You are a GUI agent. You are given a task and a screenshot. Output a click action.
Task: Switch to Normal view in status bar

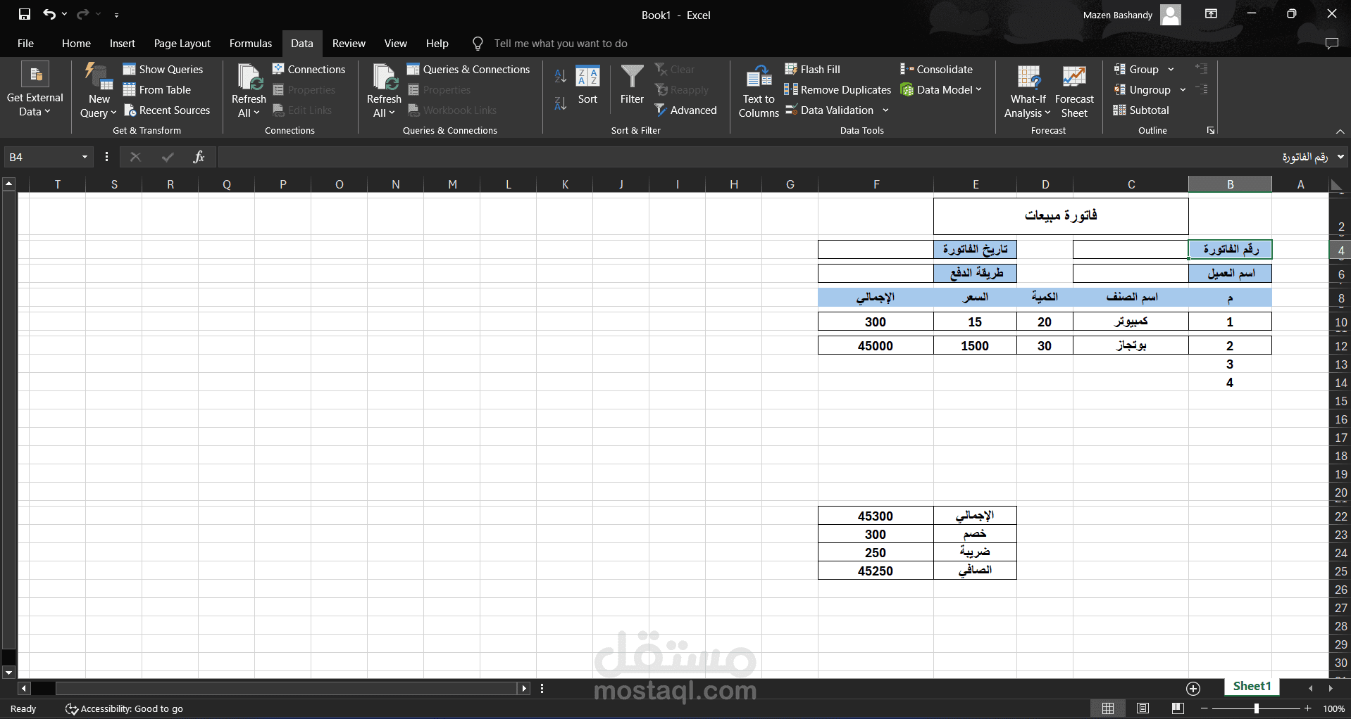(1108, 708)
